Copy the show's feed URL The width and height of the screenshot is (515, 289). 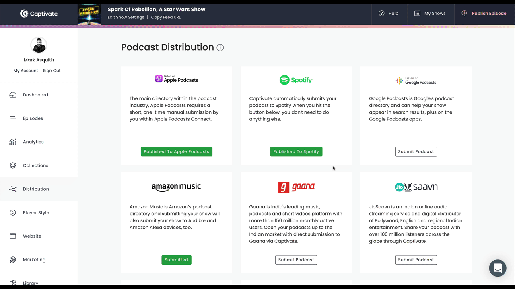[166, 17]
